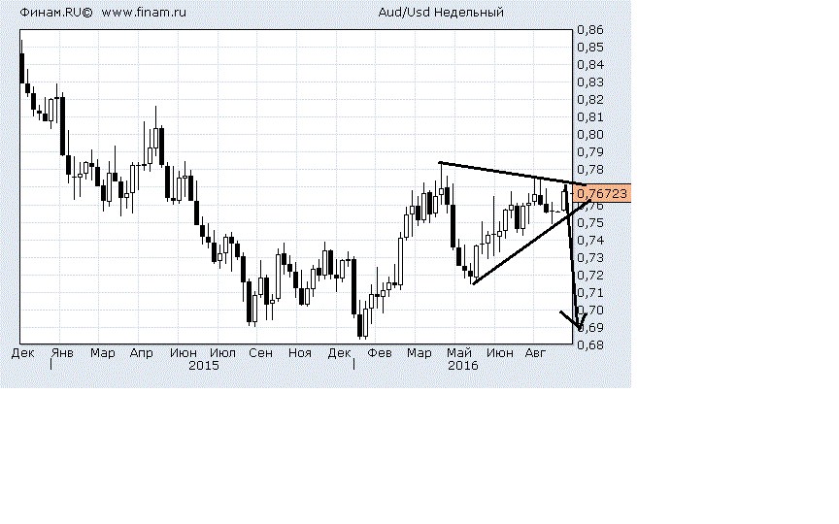Image resolution: width=839 pixels, height=524 pixels.
Task: Click the Ноя month label
Action: tap(300, 353)
